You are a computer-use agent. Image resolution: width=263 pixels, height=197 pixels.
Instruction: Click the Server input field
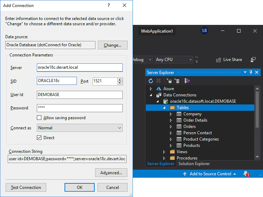coord(80,67)
